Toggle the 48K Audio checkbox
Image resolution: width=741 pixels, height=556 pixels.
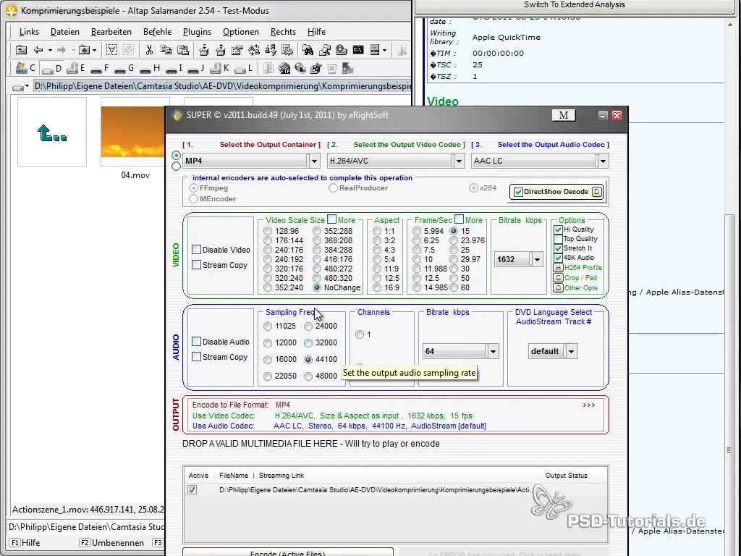coord(558,258)
